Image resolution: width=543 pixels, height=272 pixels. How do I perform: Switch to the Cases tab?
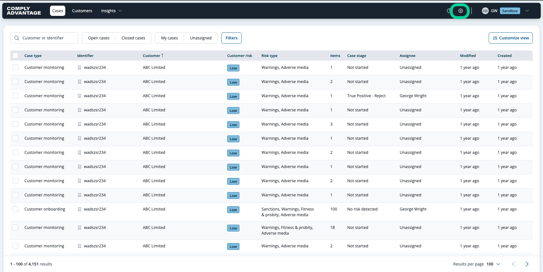(58, 11)
